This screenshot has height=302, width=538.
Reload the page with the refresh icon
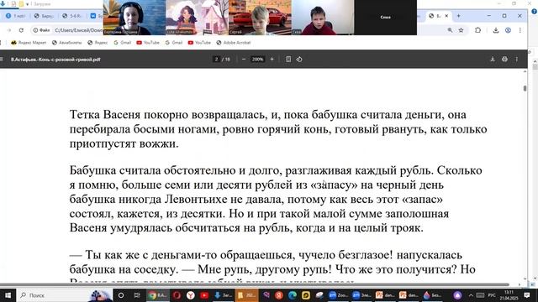21,30
